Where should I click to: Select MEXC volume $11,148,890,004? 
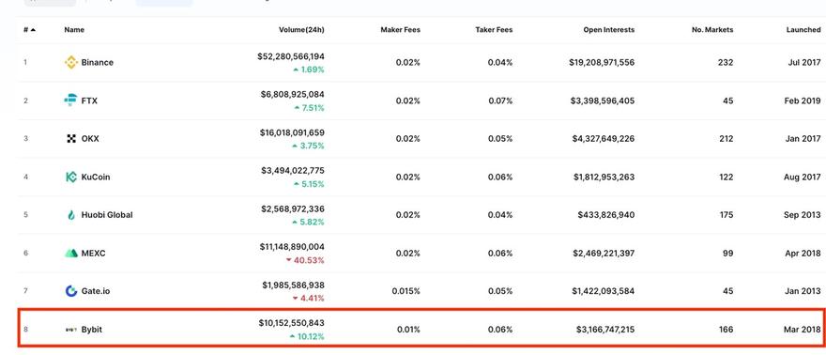tap(292, 246)
